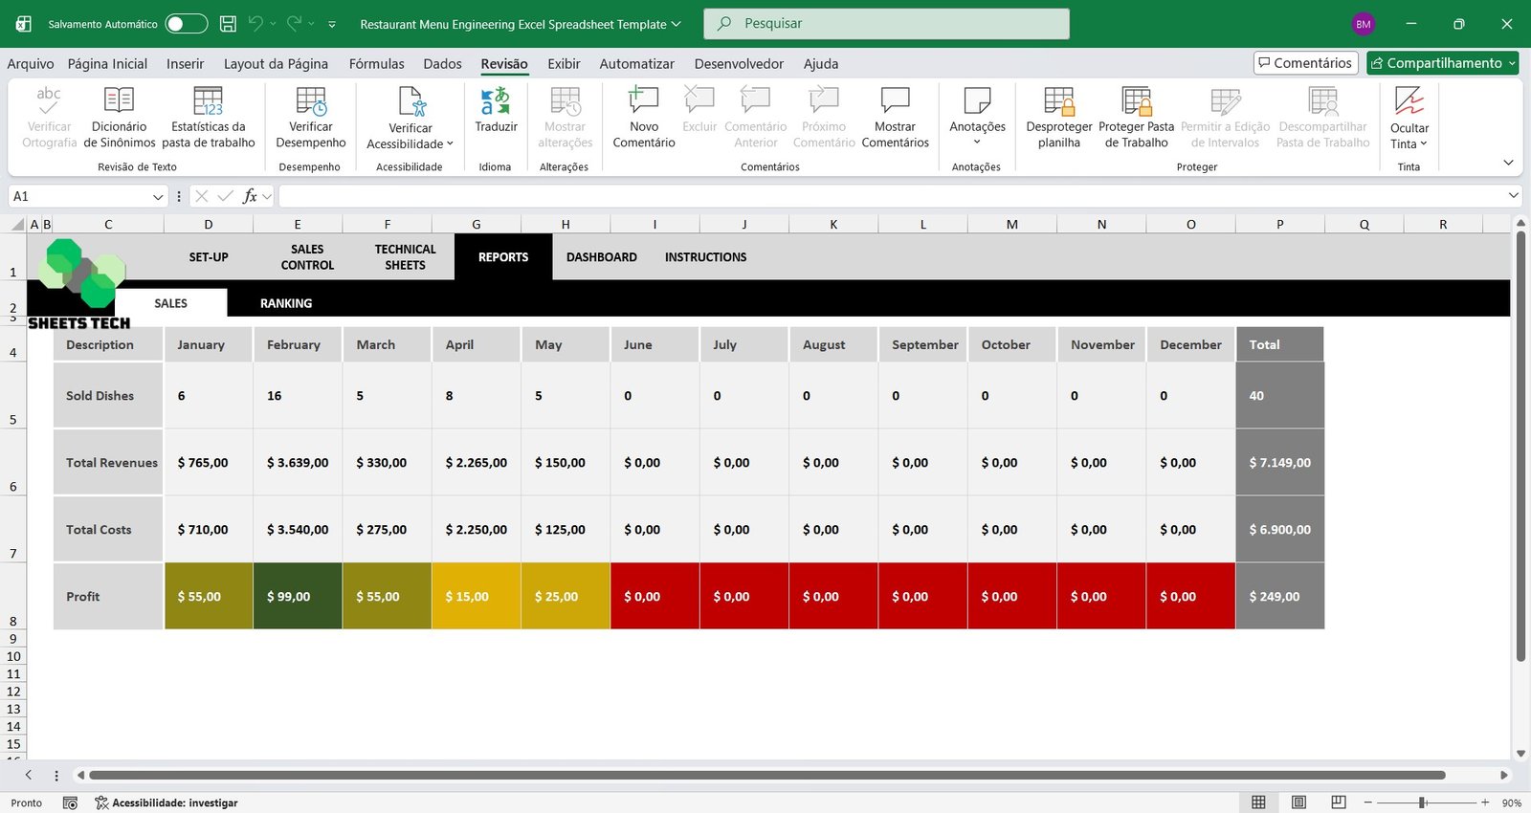Screen dimensions: 1531x813
Task: Click the Dicionário de Sinônimos icon
Action: 119,100
